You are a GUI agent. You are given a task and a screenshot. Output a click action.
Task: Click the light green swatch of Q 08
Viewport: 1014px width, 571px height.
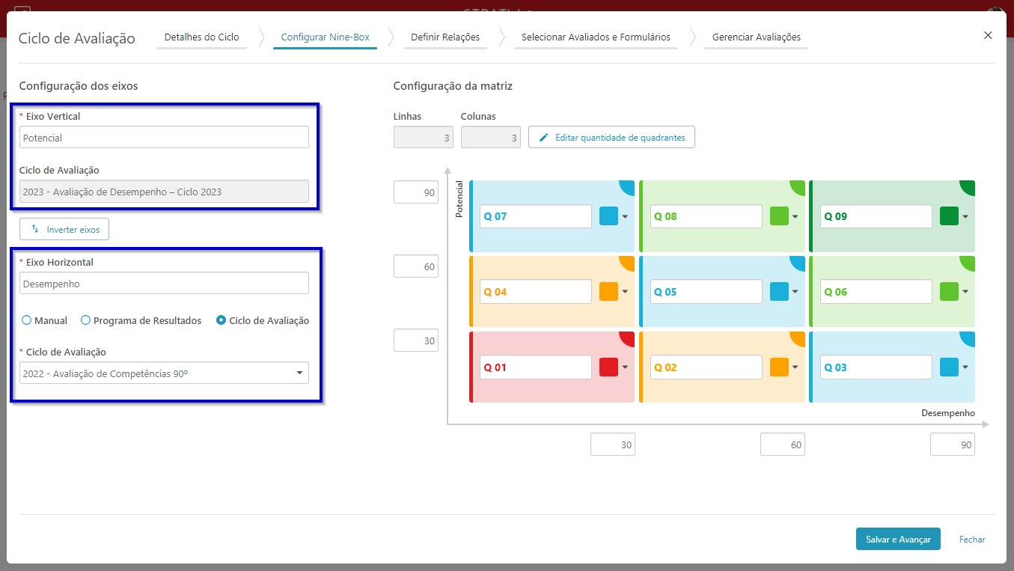pos(779,216)
